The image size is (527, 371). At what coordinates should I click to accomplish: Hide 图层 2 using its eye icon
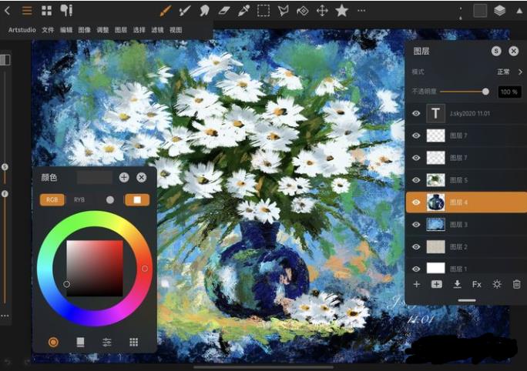pos(416,247)
